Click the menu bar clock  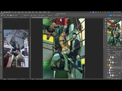117,12
